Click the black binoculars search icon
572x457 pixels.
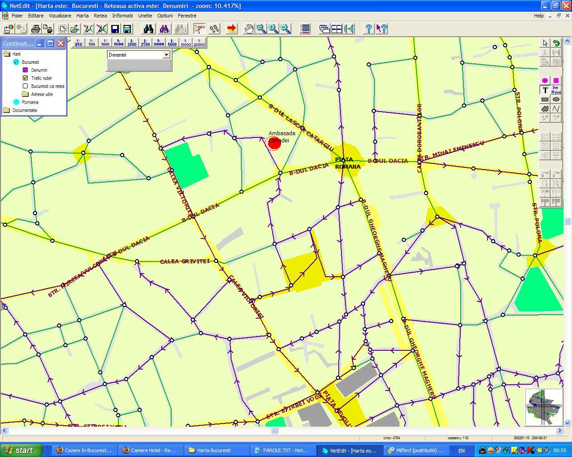(148, 29)
